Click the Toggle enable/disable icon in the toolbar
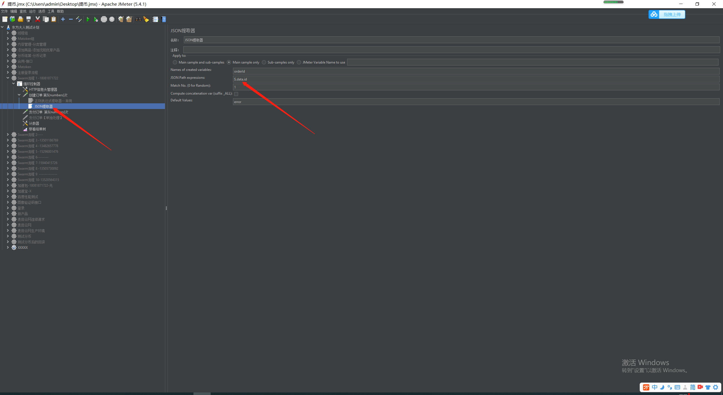 click(79, 19)
